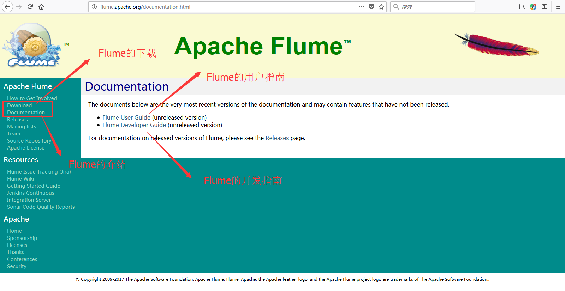
Task: Open the Firefox hamburger menu
Action: pyautogui.click(x=558, y=7)
